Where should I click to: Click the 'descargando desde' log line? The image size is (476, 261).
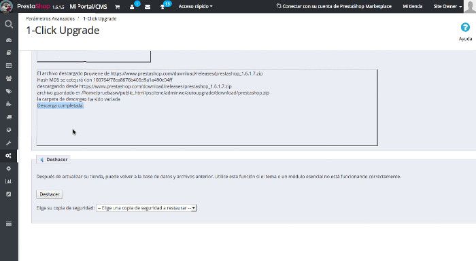[134, 86]
